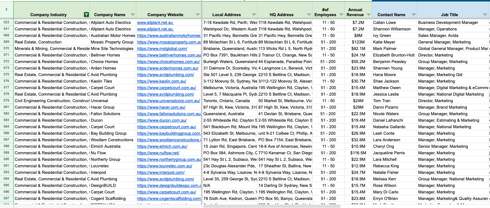Select the Mine Site Technologies cell

tap(113, 48)
